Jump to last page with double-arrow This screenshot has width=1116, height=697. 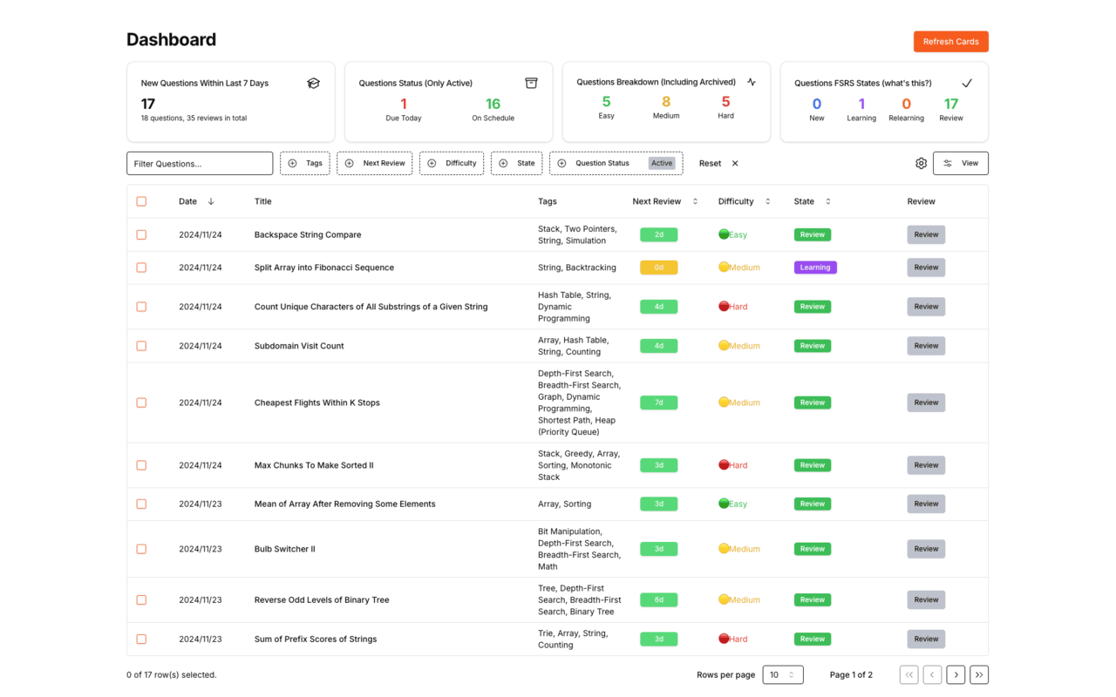click(x=979, y=674)
